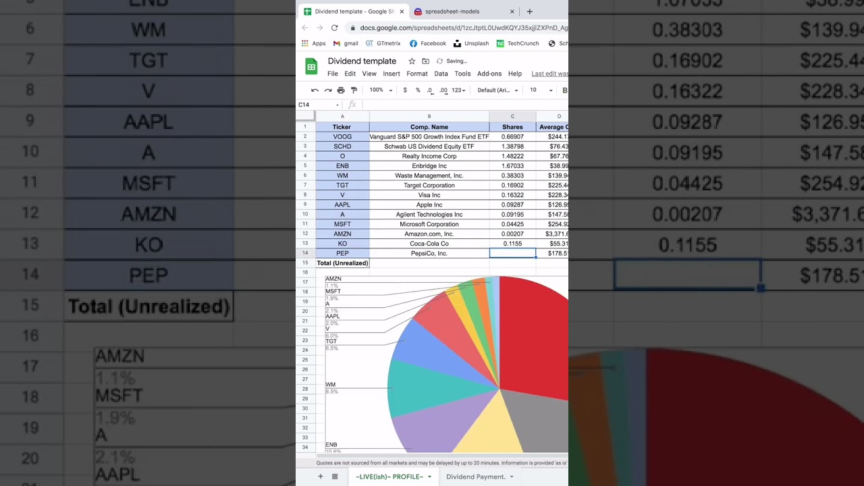Select the Comp. Name header cell
The height and width of the screenshot is (486, 864).
(x=429, y=127)
